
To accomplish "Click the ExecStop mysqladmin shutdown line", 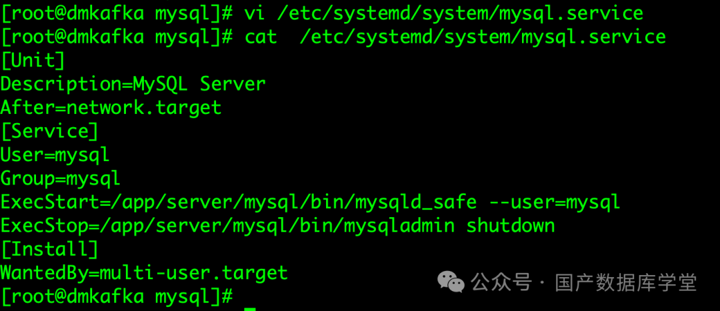I will coord(277,225).
